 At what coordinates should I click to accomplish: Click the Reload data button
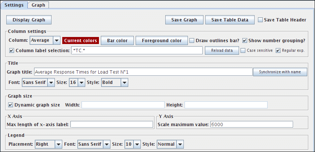(222, 50)
